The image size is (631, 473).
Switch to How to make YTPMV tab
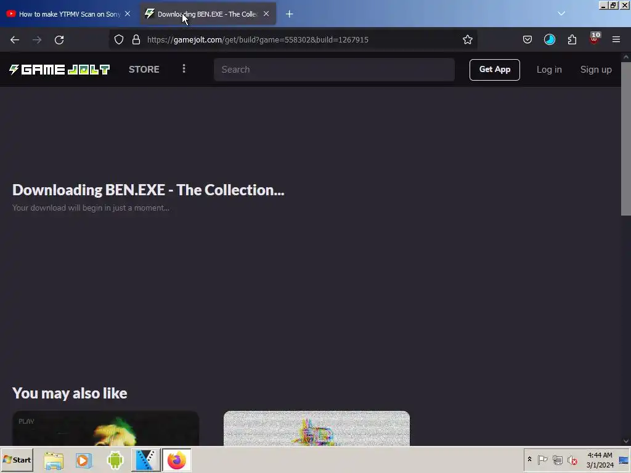pos(69,14)
